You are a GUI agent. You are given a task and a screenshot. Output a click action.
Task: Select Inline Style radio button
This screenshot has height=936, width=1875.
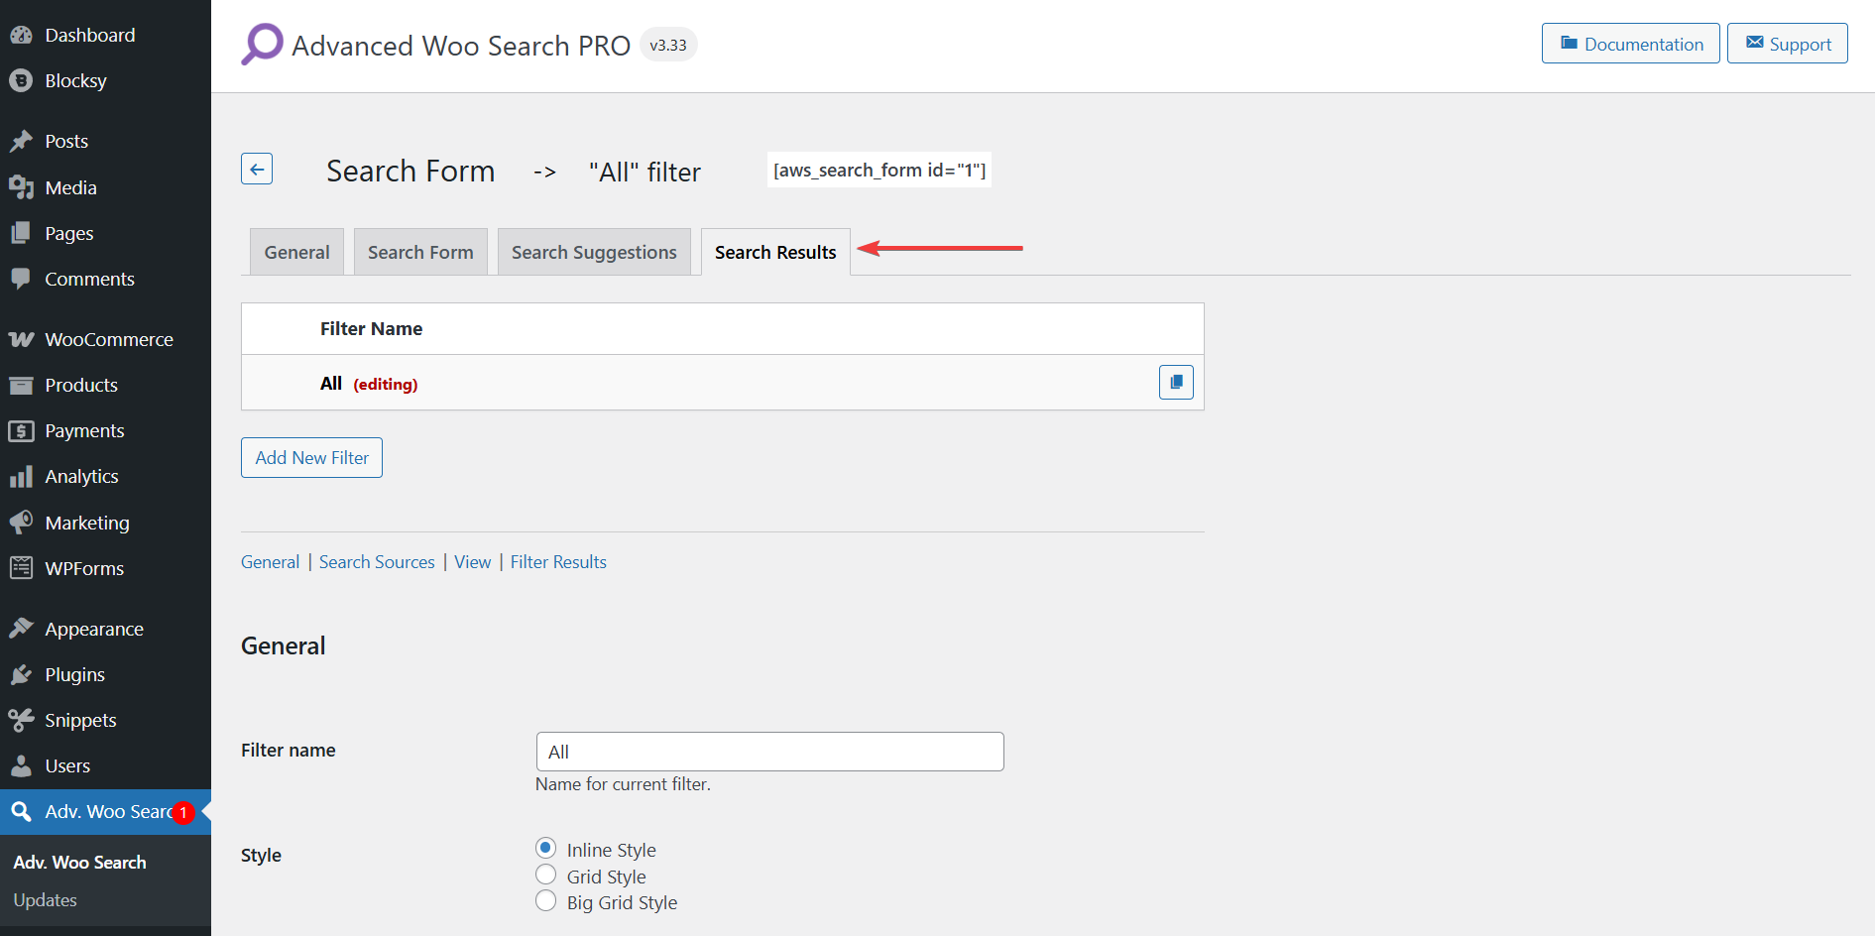(545, 848)
